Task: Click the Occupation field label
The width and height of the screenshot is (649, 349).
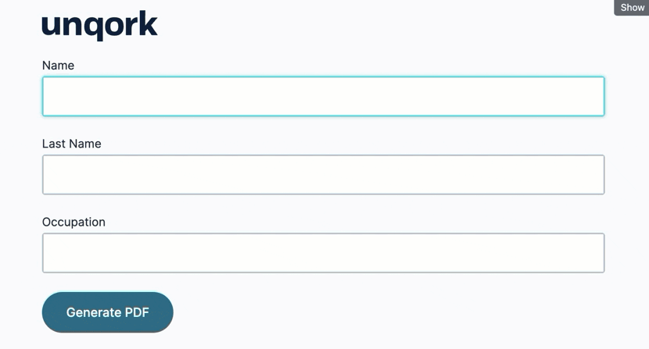Action: click(74, 222)
